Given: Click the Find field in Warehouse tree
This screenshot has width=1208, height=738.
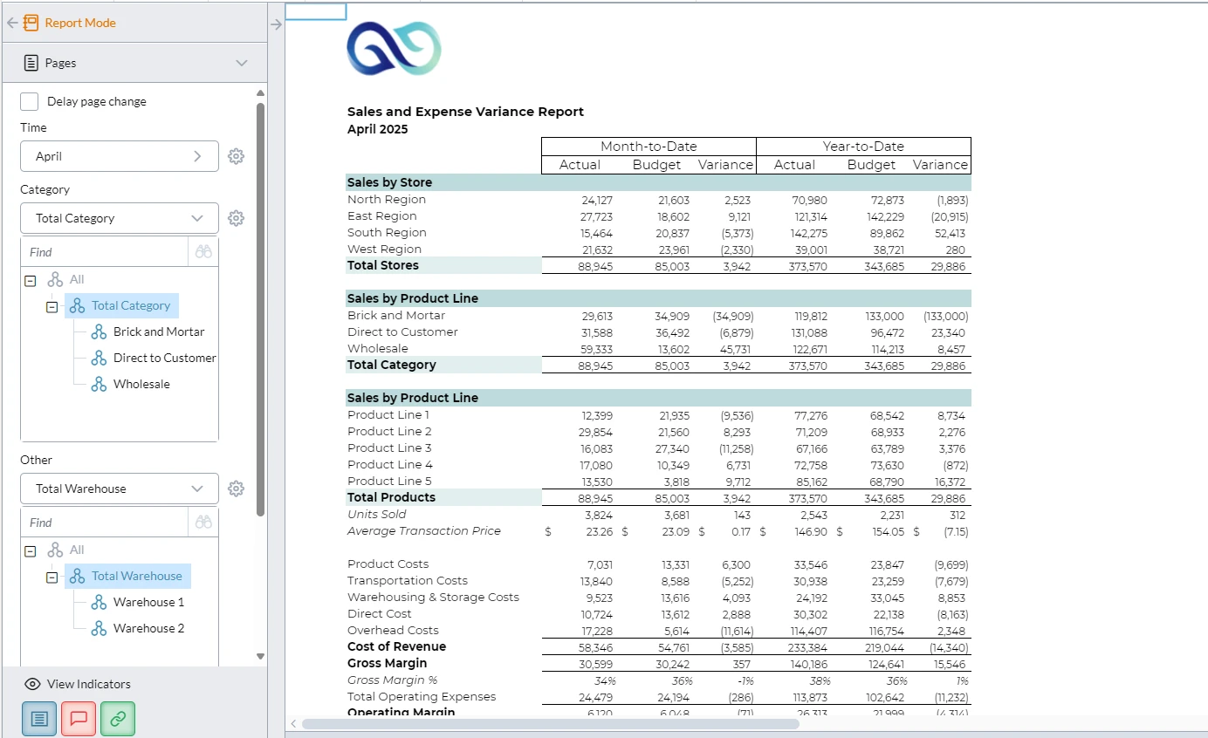Looking at the screenshot, I should (105, 523).
